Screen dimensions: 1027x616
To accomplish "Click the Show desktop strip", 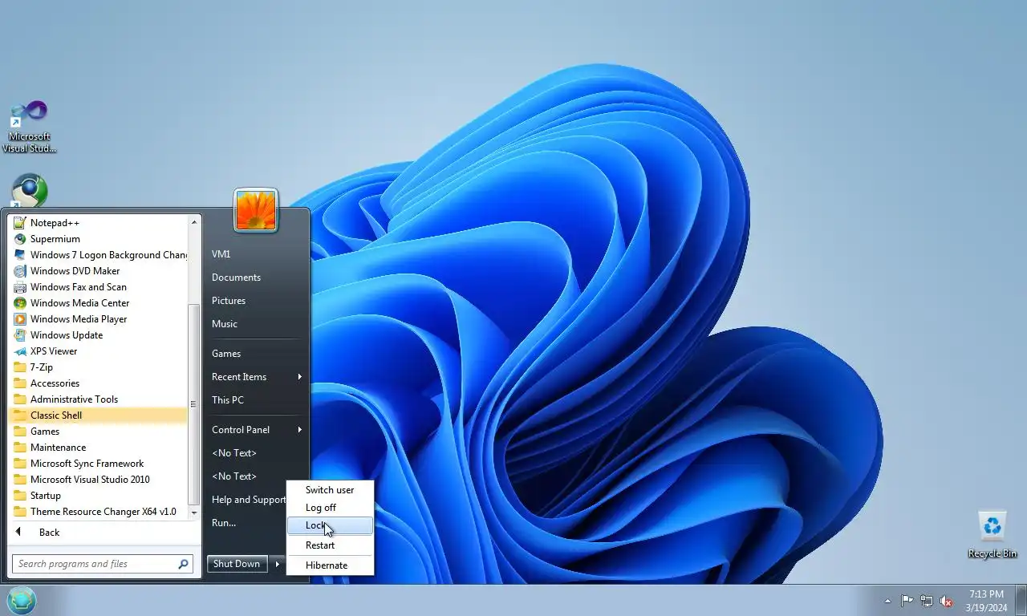I will pos(1021,601).
